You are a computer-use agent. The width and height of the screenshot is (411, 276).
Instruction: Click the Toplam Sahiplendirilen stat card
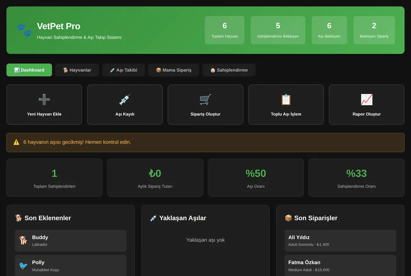coord(54,177)
